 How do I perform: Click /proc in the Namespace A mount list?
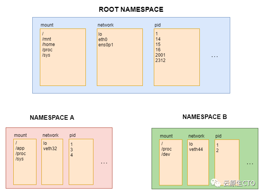point(21,154)
